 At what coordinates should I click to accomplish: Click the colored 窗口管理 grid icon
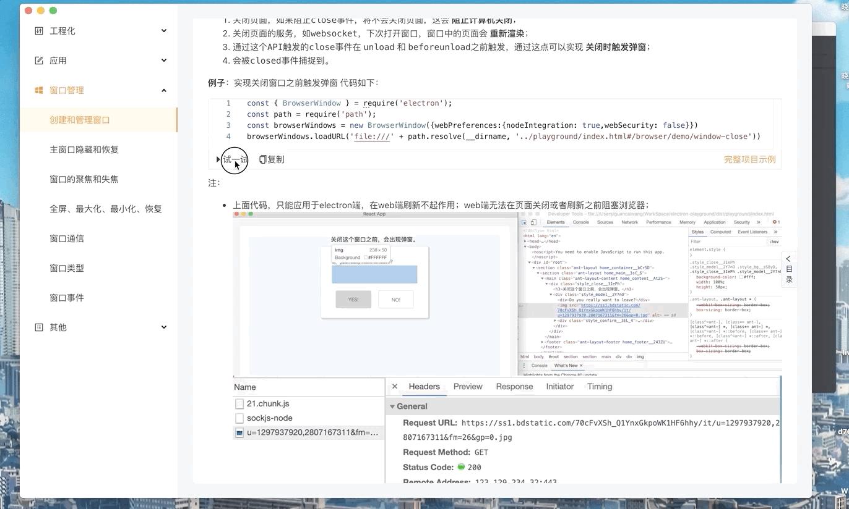38,90
